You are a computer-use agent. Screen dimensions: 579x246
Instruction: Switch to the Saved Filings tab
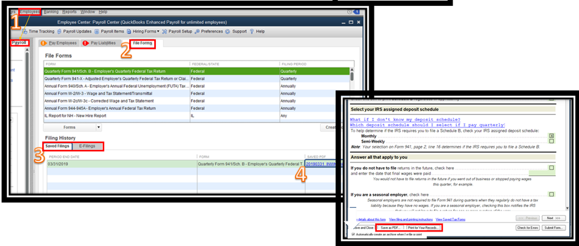[x=57, y=146]
